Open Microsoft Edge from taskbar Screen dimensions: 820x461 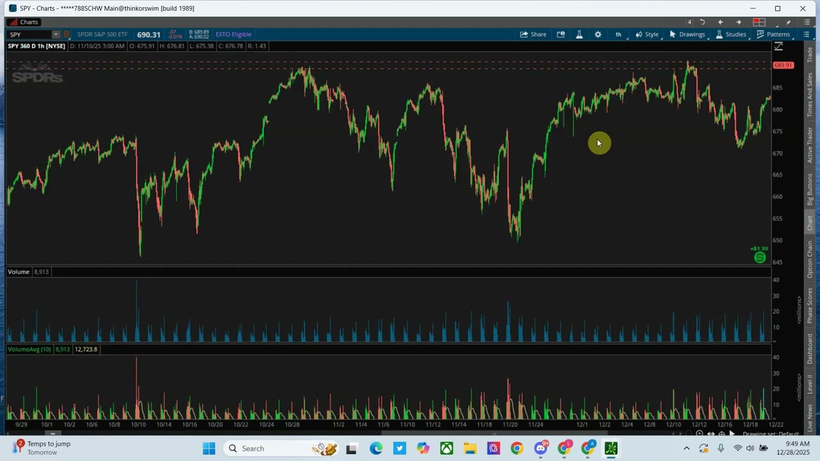375,449
